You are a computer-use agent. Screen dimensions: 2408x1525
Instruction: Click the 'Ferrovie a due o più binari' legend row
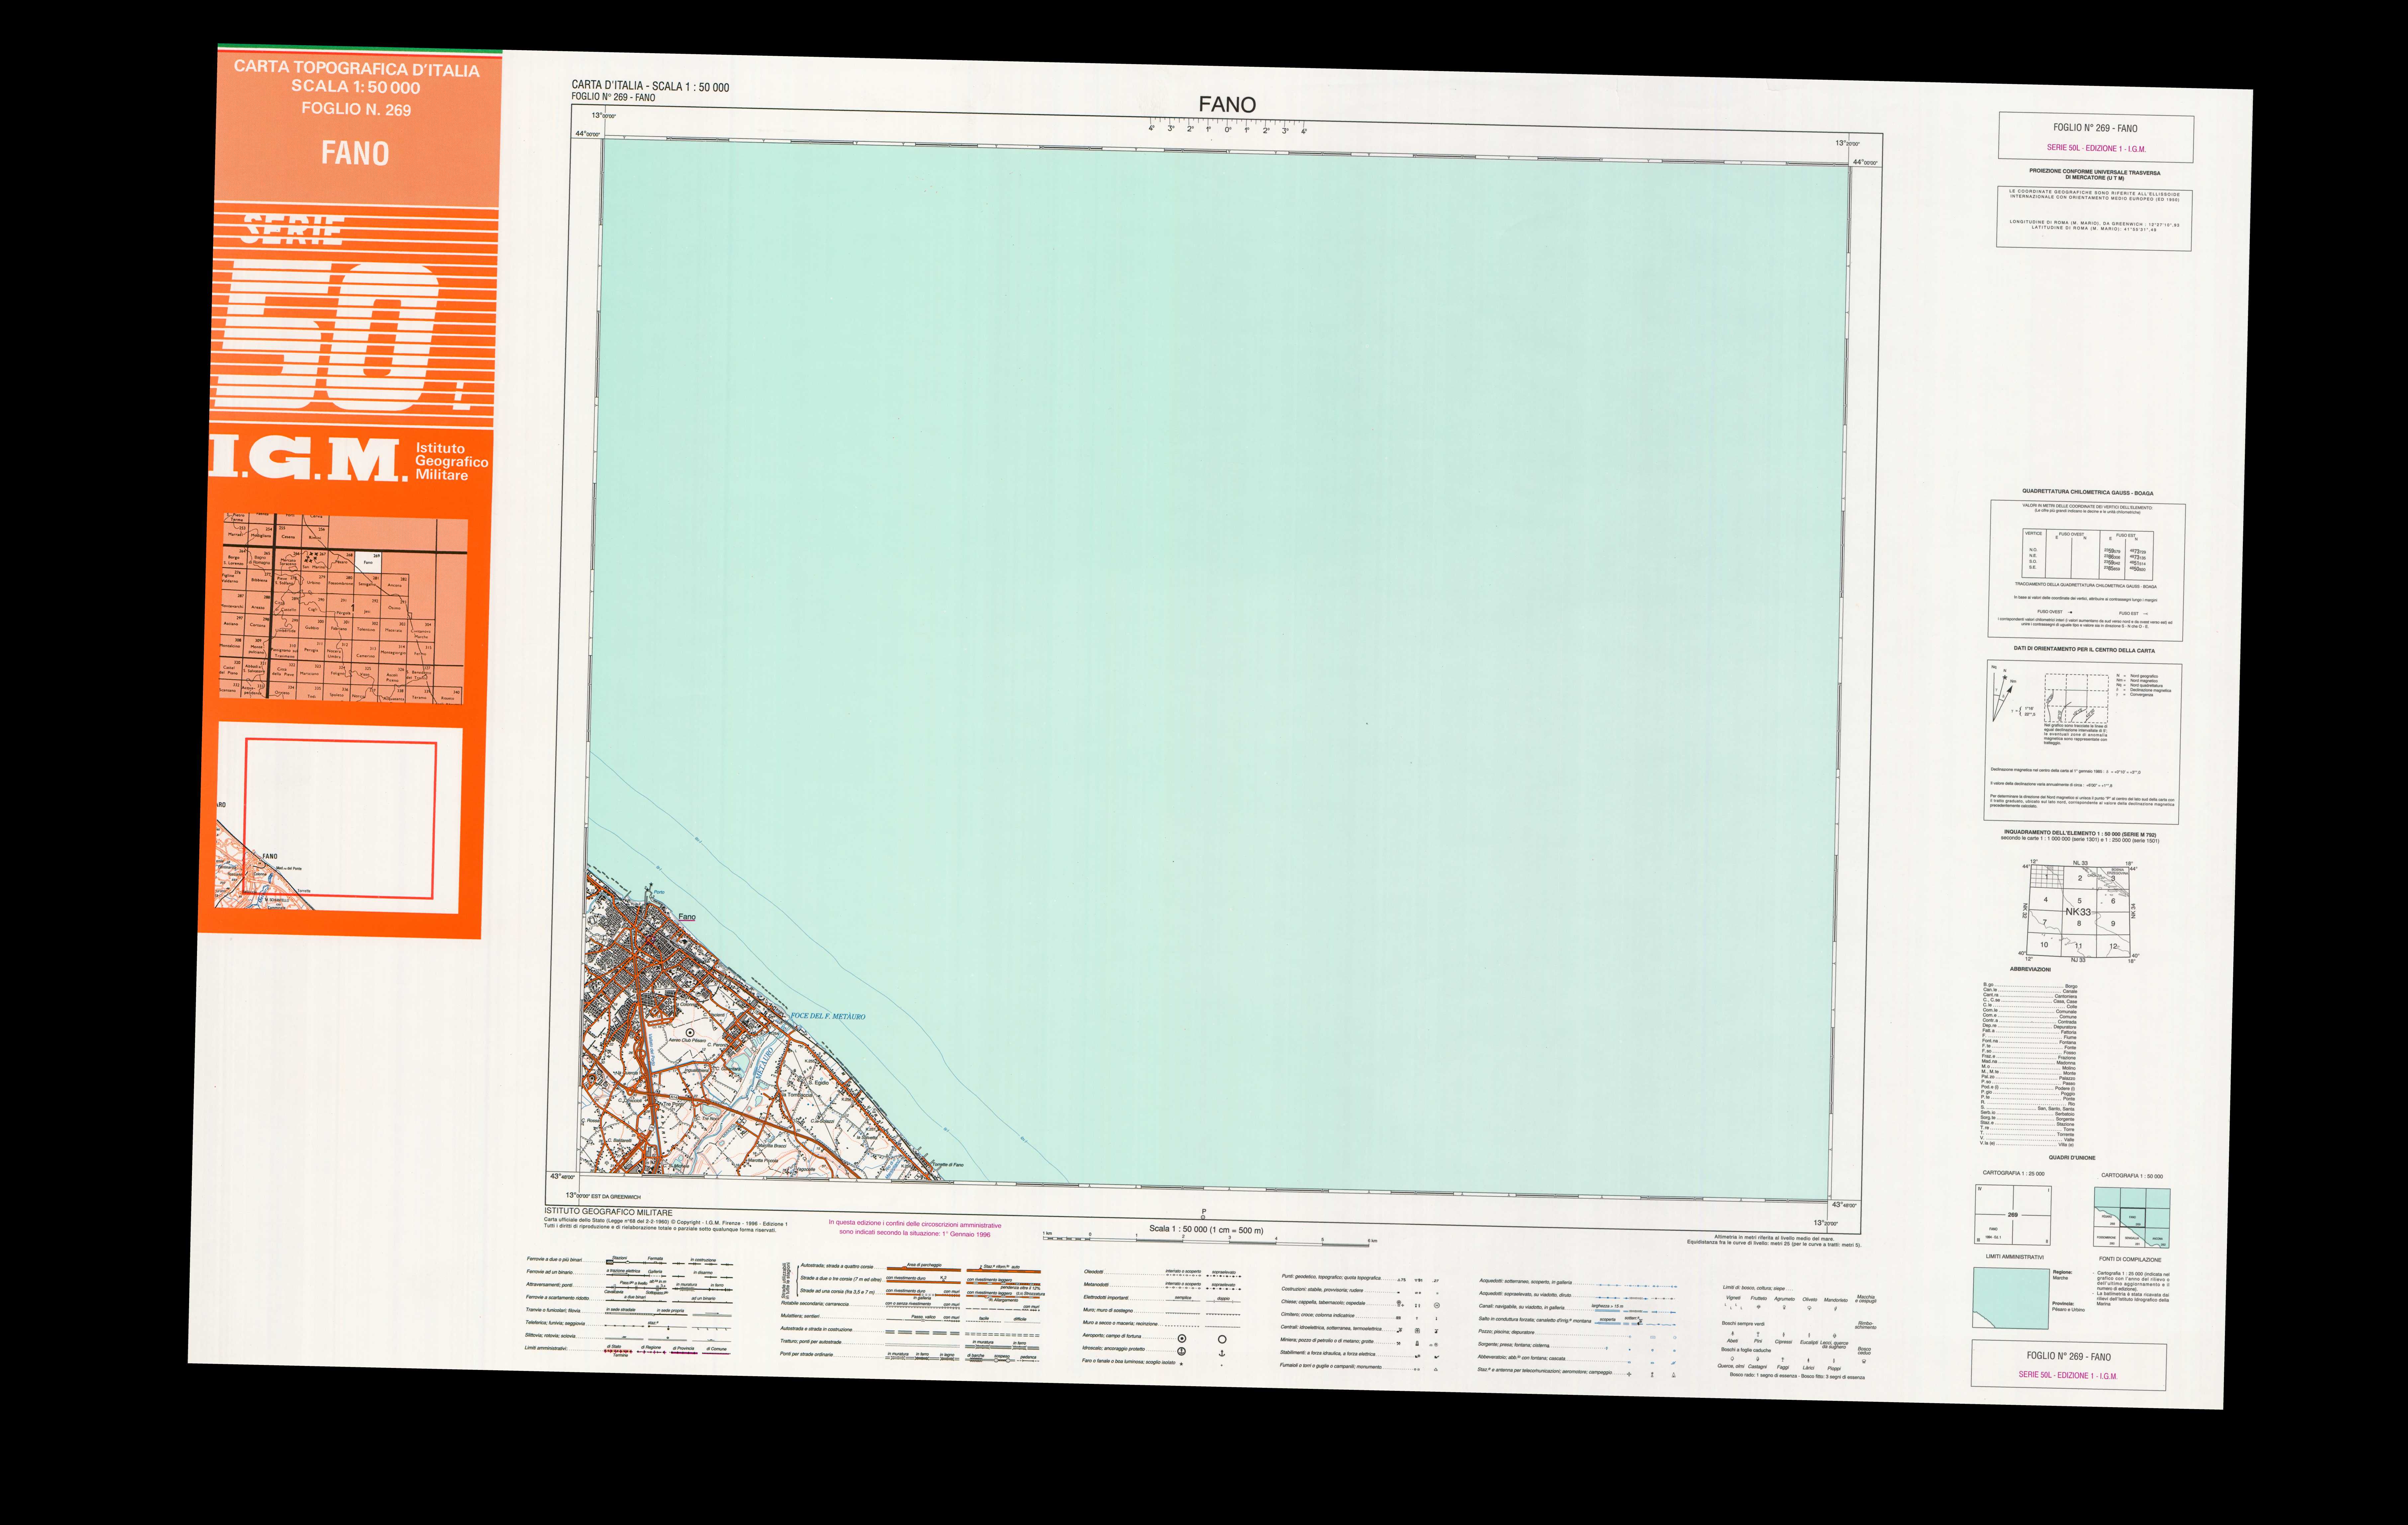point(630,1261)
